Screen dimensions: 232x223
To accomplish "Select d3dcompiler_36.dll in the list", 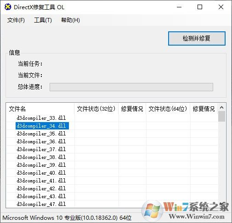I will (x=41, y=141).
